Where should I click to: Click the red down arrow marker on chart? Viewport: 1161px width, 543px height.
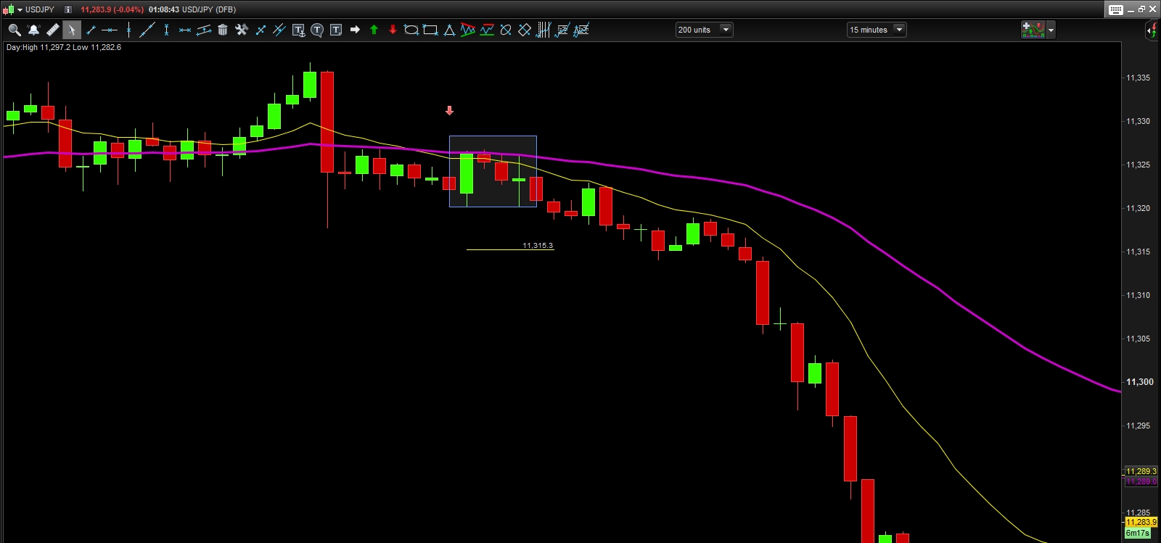tap(449, 111)
